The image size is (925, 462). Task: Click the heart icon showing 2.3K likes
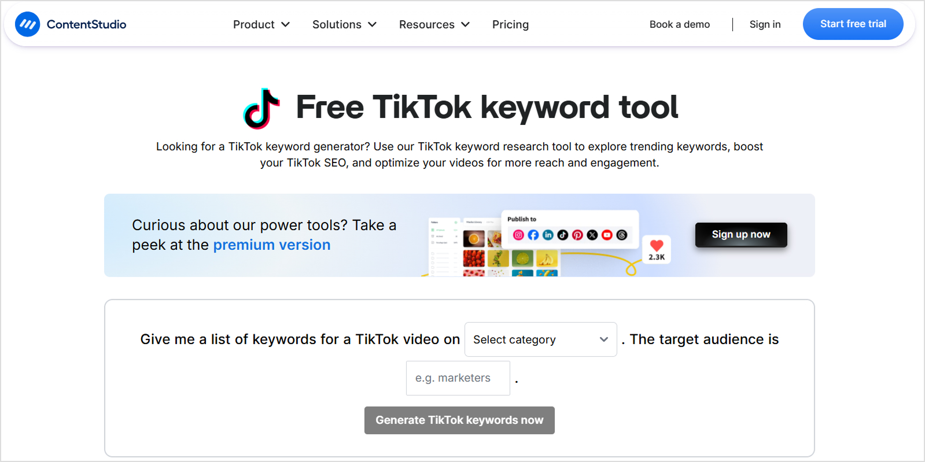point(656,249)
